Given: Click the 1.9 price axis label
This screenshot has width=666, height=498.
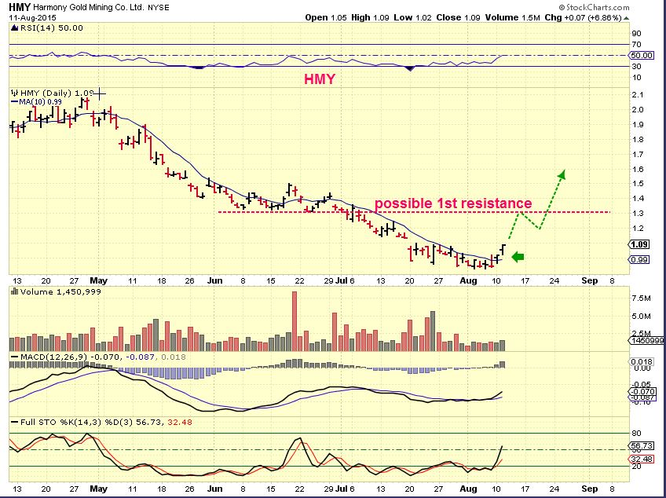Looking at the screenshot, I should point(638,124).
